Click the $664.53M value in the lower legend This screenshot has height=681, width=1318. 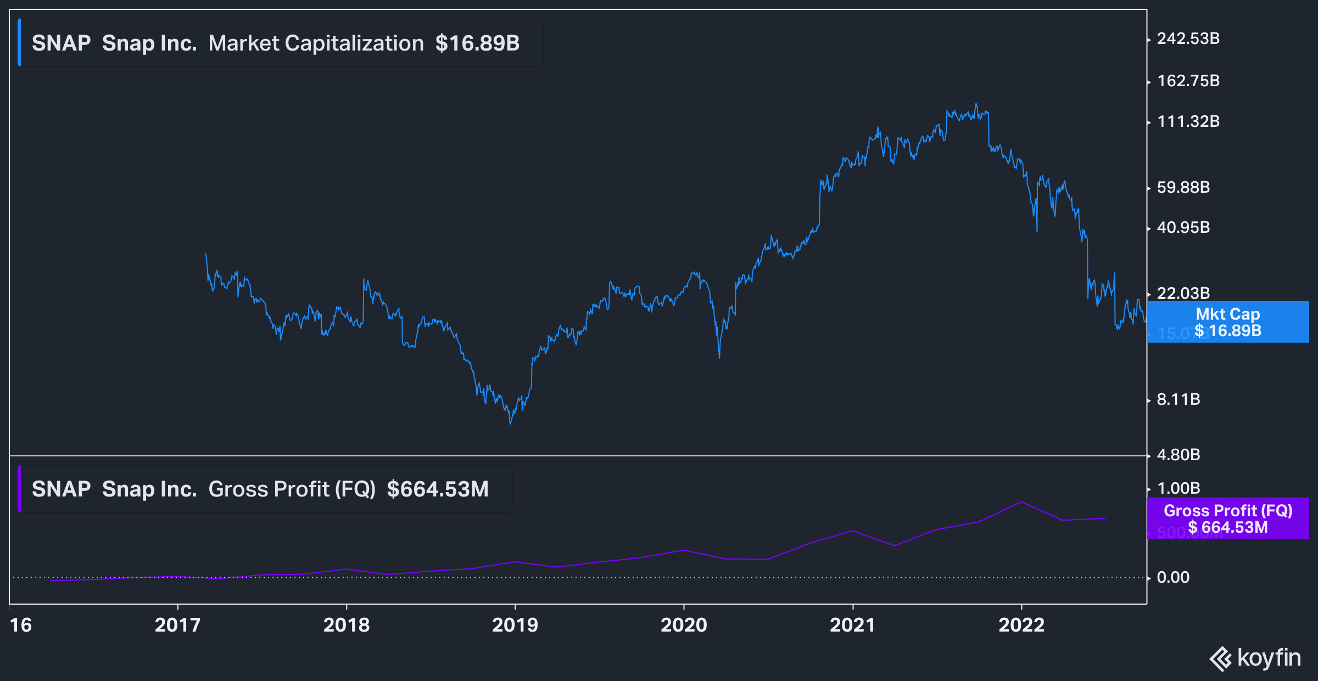(438, 489)
